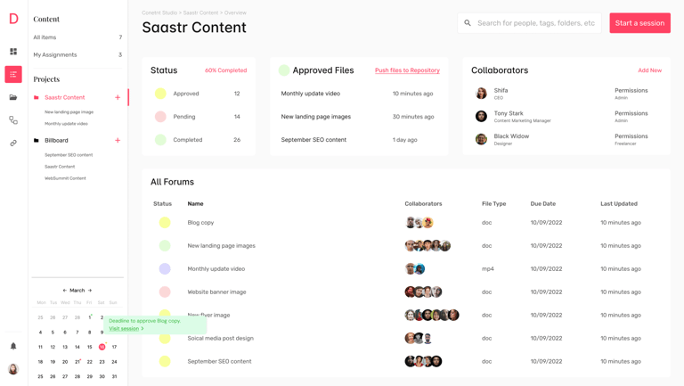Open the notifications bell icon
This screenshot has height=386, width=684.
(13, 346)
